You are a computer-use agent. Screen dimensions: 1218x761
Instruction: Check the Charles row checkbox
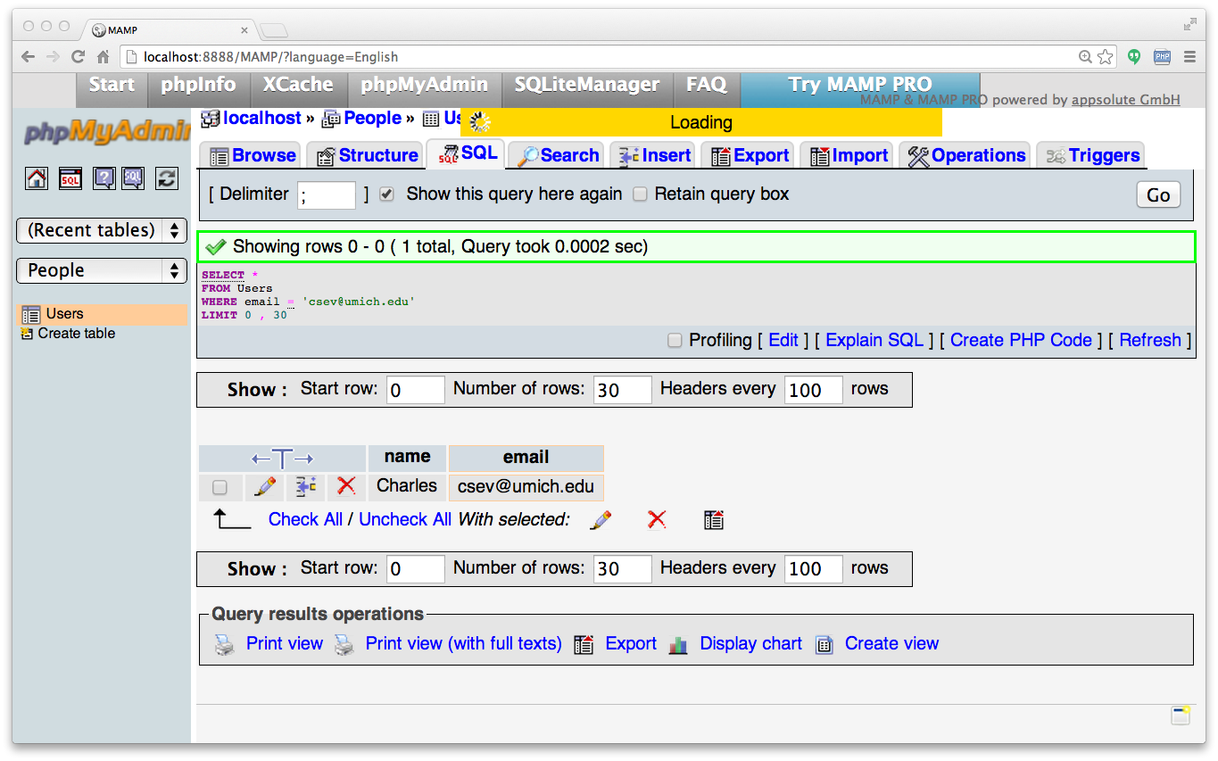[x=220, y=487]
